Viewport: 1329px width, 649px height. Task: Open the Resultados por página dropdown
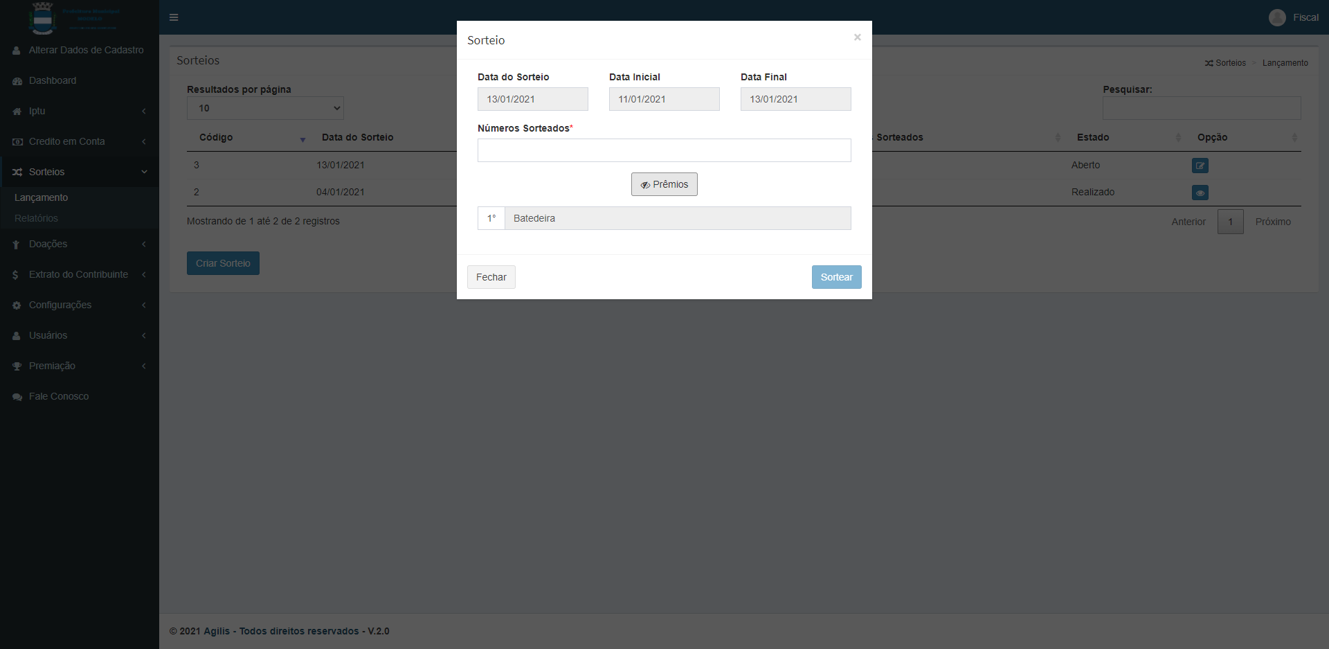pyautogui.click(x=265, y=108)
